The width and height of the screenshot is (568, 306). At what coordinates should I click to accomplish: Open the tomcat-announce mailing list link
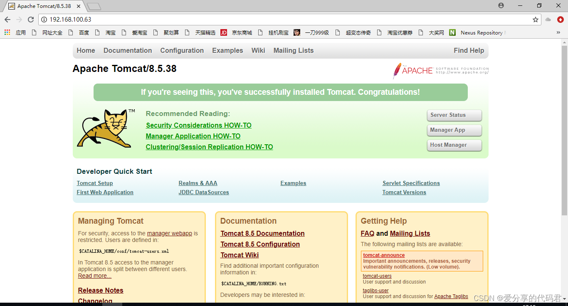point(383,255)
